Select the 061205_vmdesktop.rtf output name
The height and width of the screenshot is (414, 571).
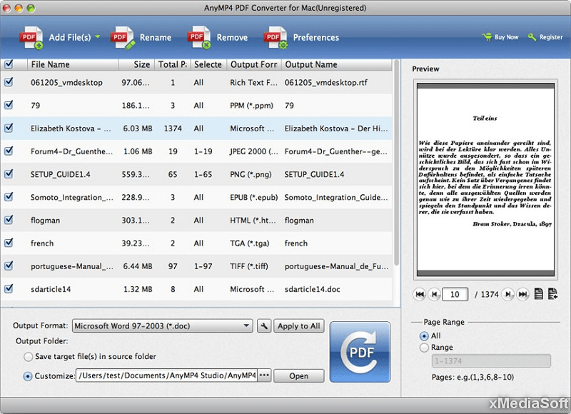click(326, 82)
